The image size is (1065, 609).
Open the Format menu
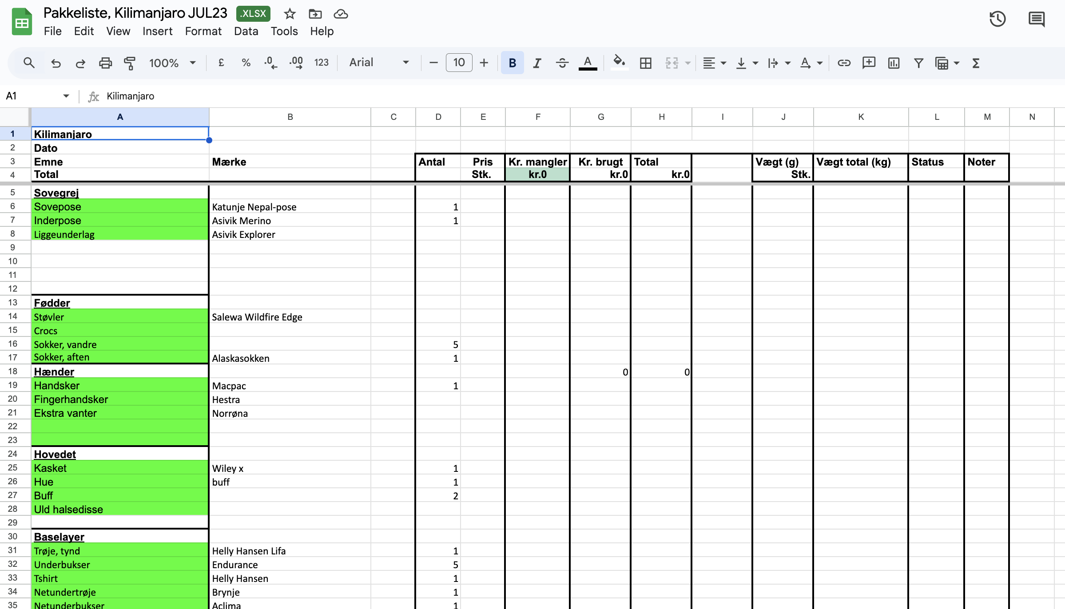(x=203, y=31)
